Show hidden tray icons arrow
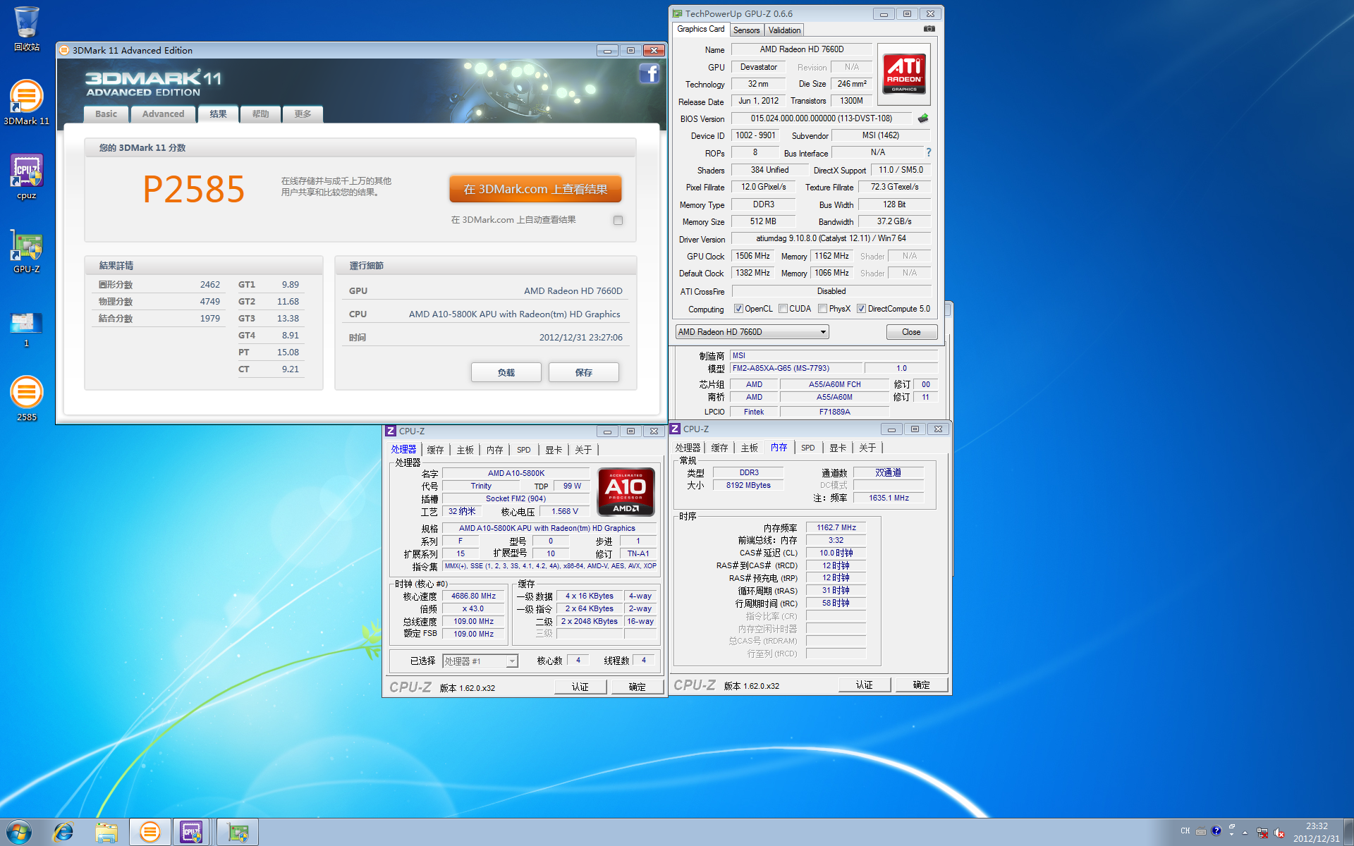 click(1245, 833)
